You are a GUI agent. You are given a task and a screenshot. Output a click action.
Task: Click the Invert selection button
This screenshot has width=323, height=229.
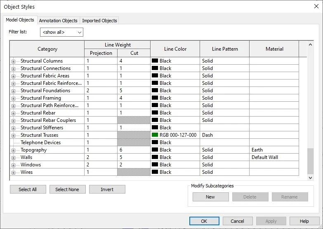click(x=107, y=189)
